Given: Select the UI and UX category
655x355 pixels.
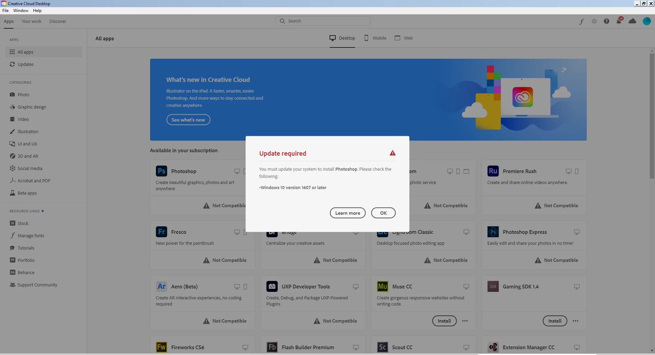Looking at the screenshot, I should (44, 144).
